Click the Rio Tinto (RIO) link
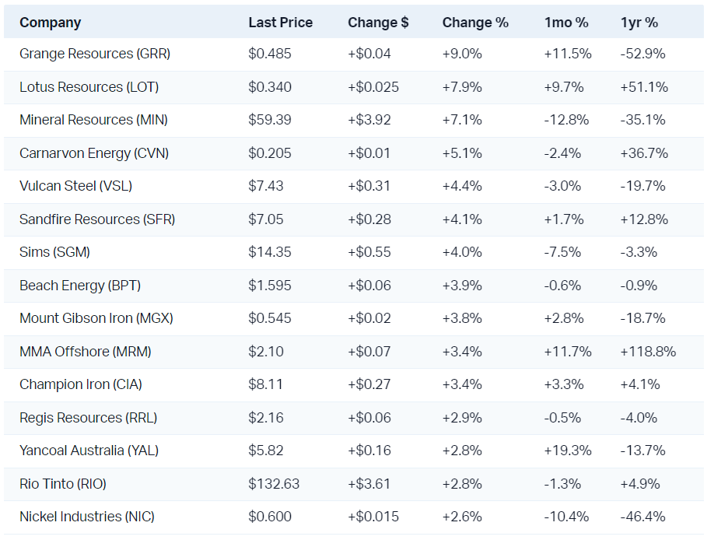The height and width of the screenshot is (540, 707). [x=63, y=484]
